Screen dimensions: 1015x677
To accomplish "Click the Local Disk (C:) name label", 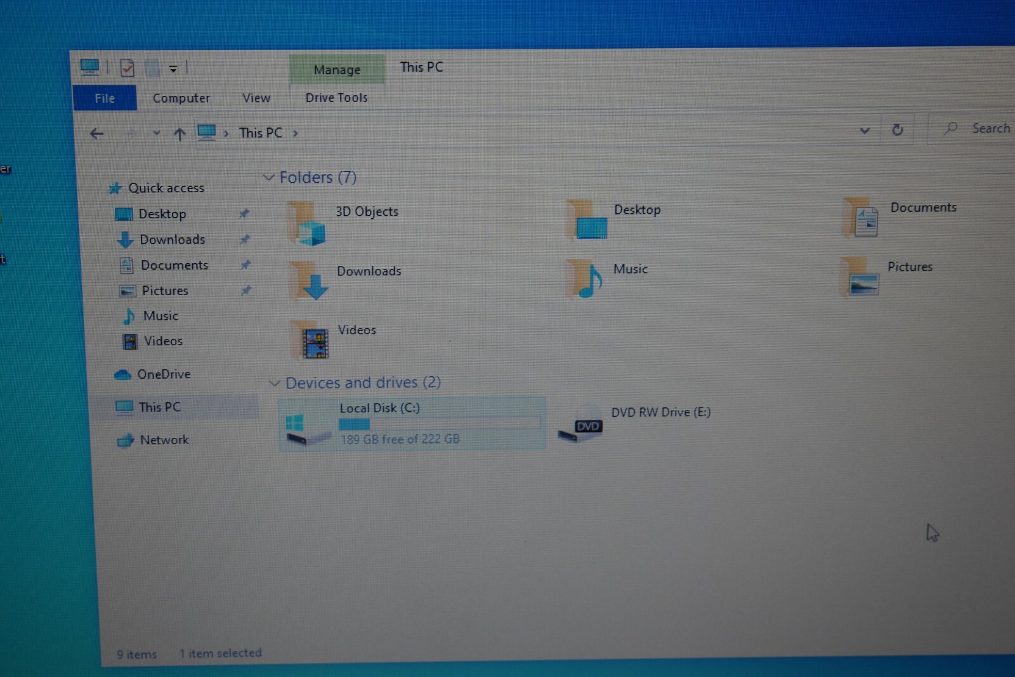I will [x=380, y=408].
